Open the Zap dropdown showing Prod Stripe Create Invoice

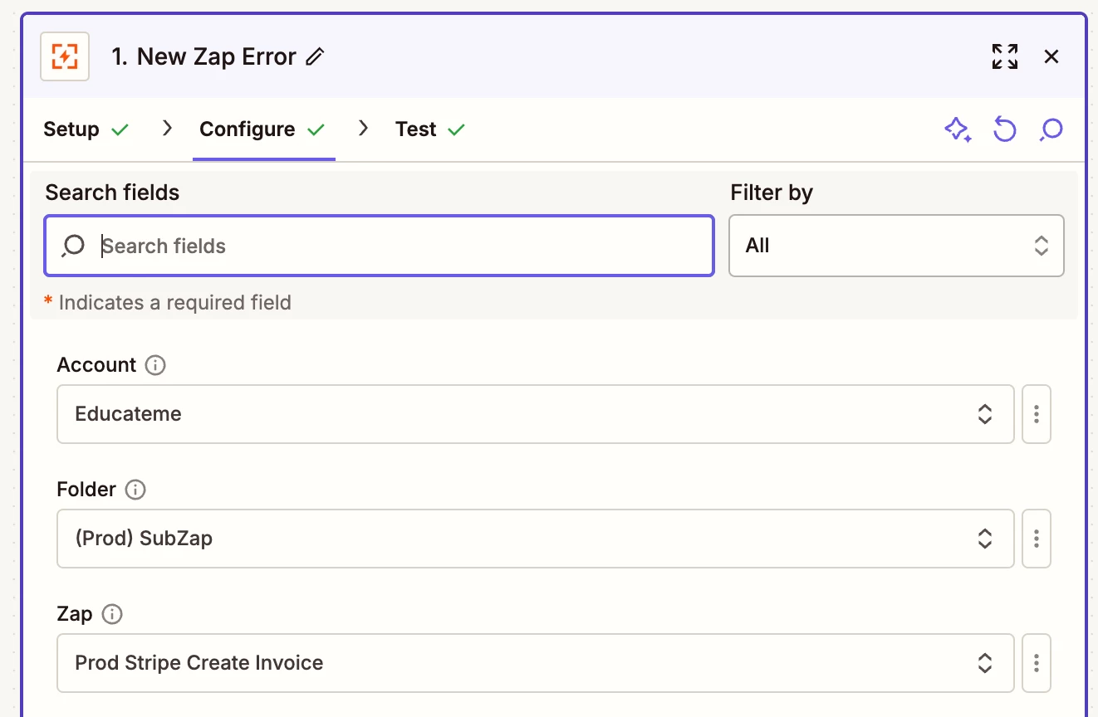point(535,663)
